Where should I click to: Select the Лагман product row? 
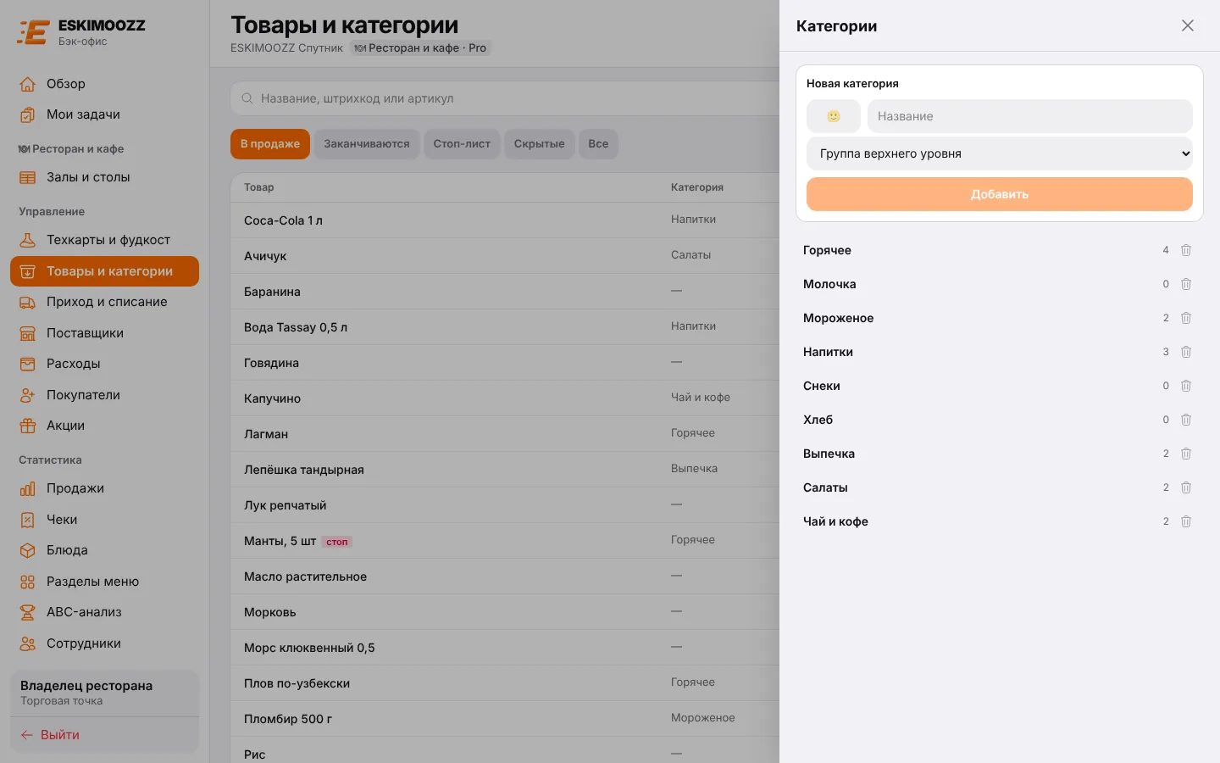[505, 434]
